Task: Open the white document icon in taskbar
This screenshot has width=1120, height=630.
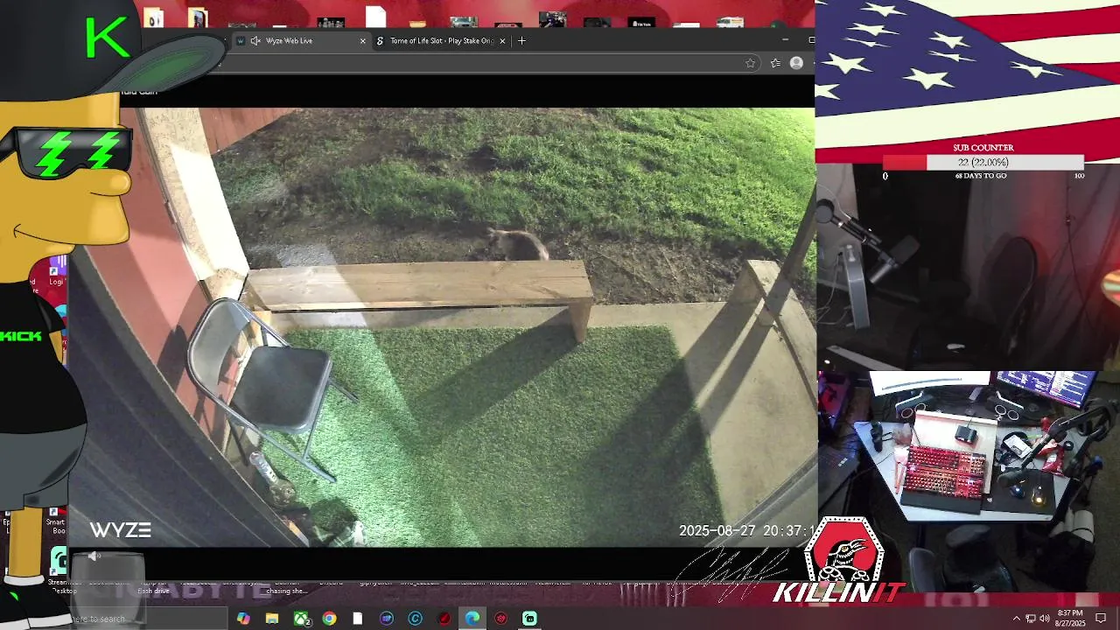Action: (358, 619)
